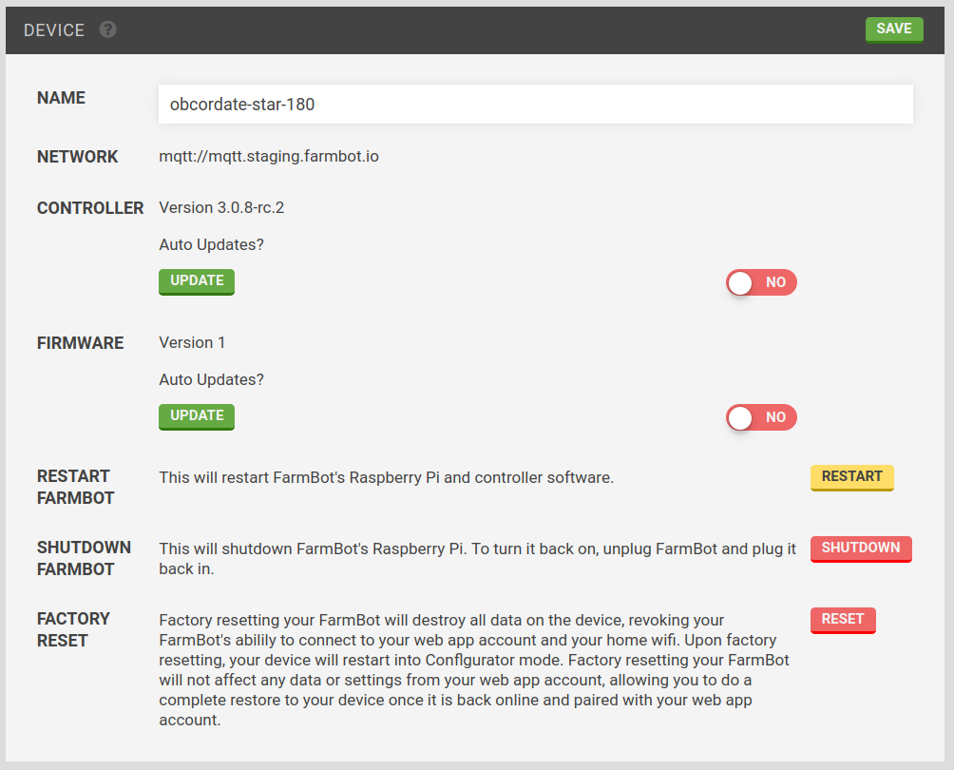Hit the yellow RESTART button
954x770 pixels.
click(851, 477)
